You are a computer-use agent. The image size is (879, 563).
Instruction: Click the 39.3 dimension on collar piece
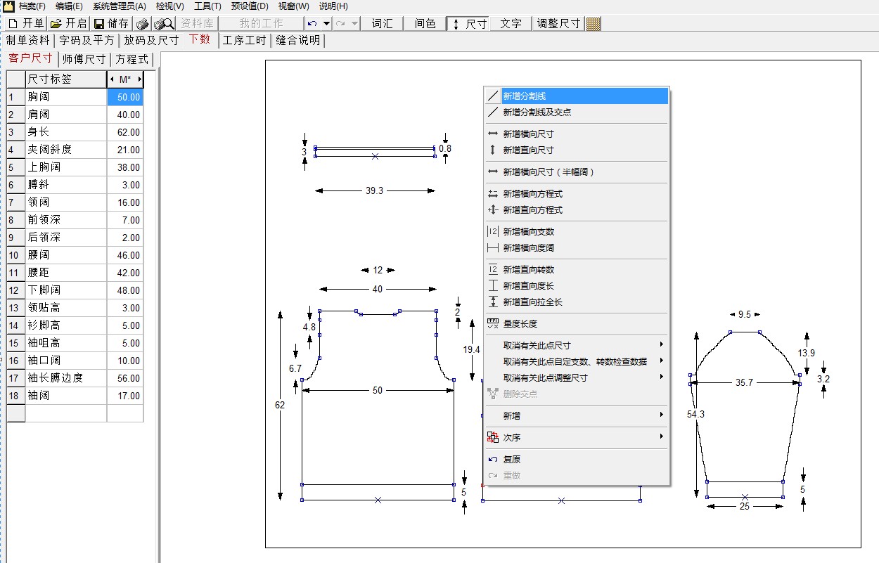pyautogui.click(x=375, y=190)
